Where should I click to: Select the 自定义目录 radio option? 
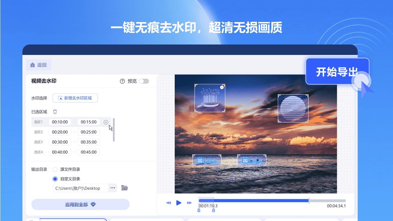coord(55,179)
